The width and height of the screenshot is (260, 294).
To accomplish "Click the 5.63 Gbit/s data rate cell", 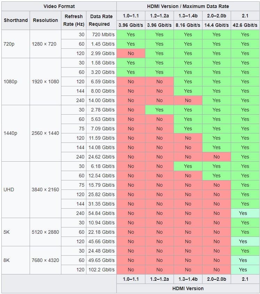I will coord(101,119).
